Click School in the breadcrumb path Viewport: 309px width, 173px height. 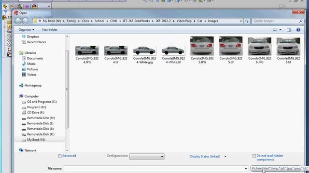(99, 21)
